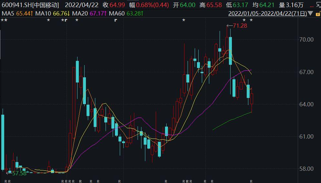Click the double-star marker at far left top
The height and width of the screenshot is (183, 321).
4,20
